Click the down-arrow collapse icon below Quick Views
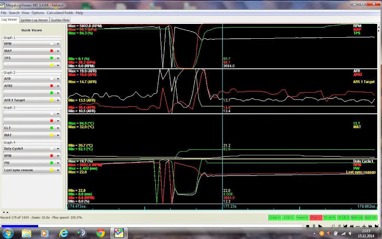Screen dimensions: 382x239 4,212
